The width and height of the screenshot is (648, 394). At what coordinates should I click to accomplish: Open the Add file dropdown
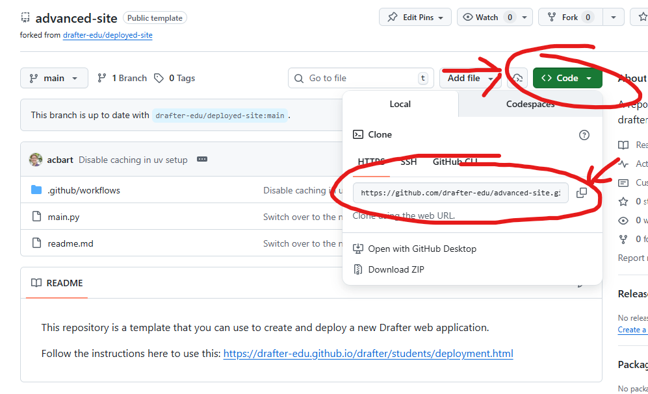point(470,77)
